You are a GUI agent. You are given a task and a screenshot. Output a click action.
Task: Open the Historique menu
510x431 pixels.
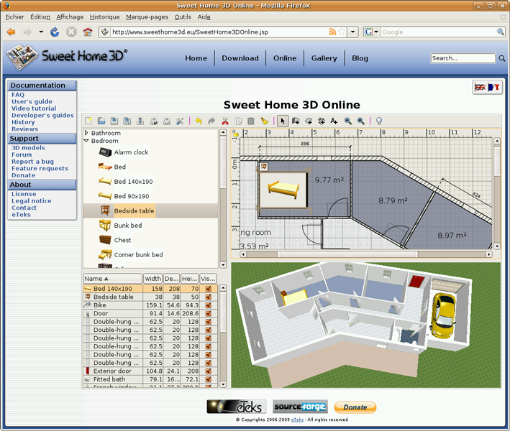tap(105, 17)
